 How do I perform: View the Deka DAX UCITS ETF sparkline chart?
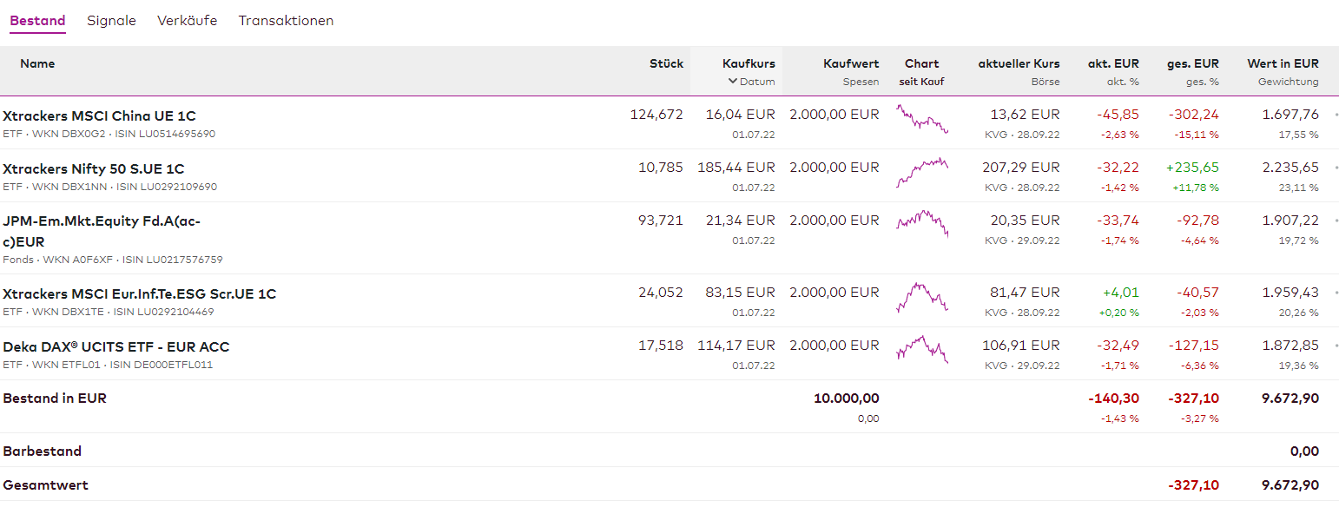pos(921,349)
